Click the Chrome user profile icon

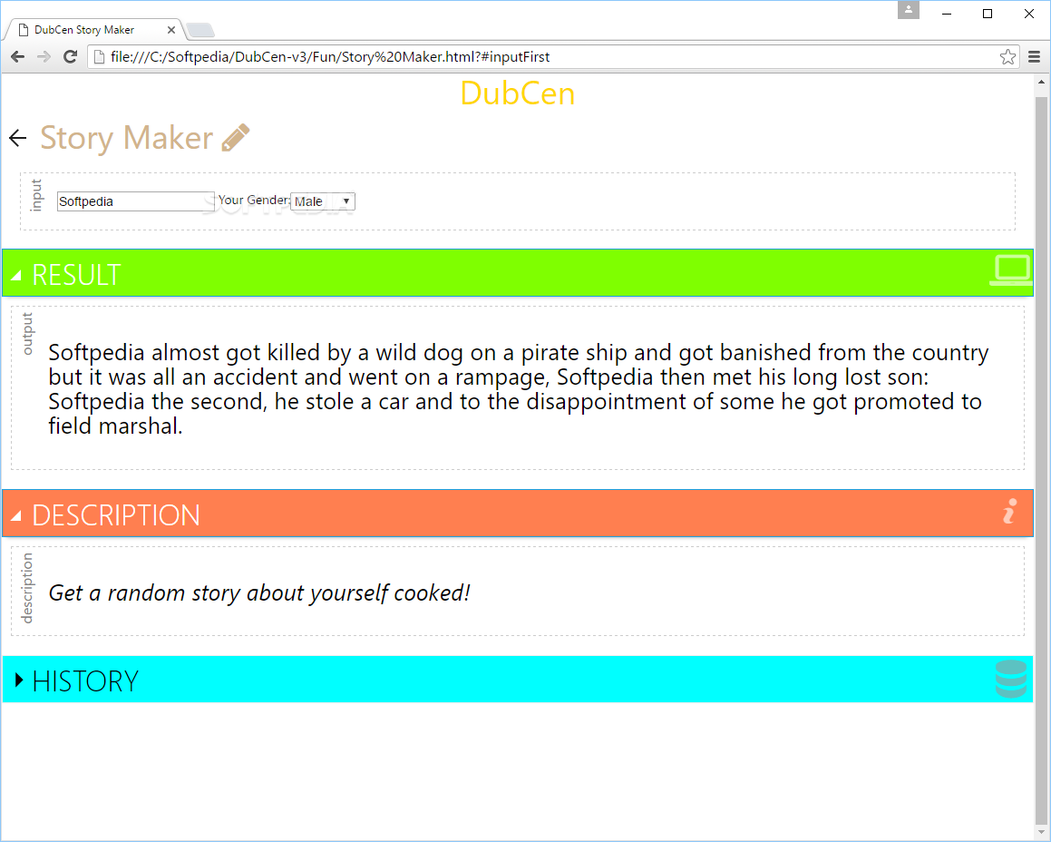point(909,10)
